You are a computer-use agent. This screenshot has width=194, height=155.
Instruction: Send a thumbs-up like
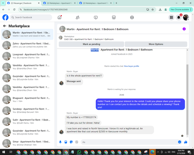tap(185, 142)
